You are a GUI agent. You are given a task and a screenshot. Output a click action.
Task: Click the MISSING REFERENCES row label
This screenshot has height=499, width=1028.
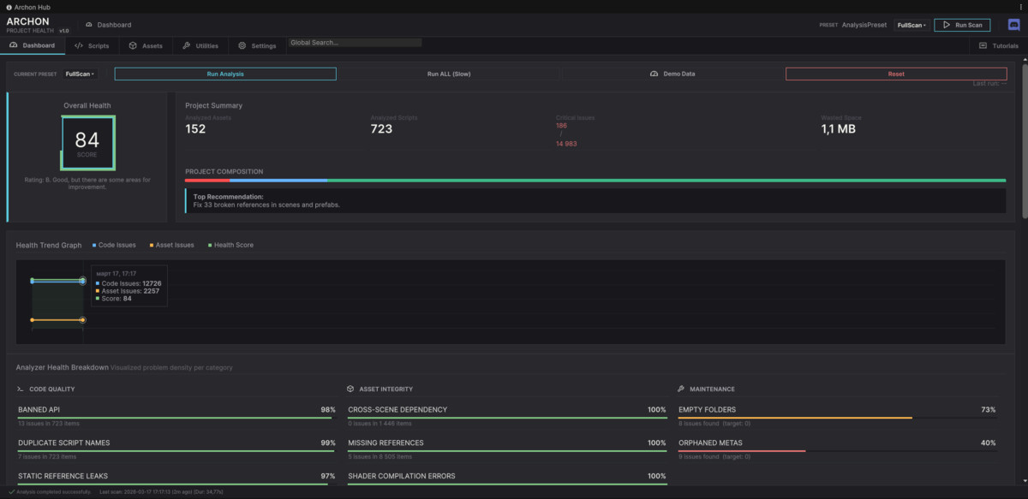(x=385, y=443)
